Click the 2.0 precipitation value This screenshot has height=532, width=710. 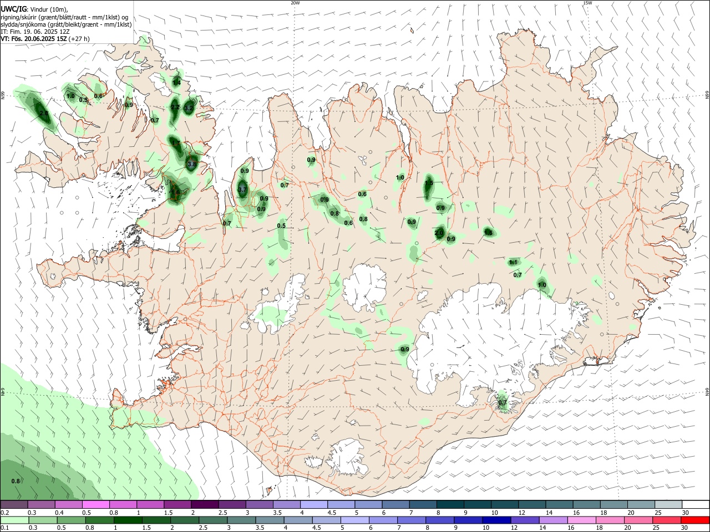coord(439,233)
